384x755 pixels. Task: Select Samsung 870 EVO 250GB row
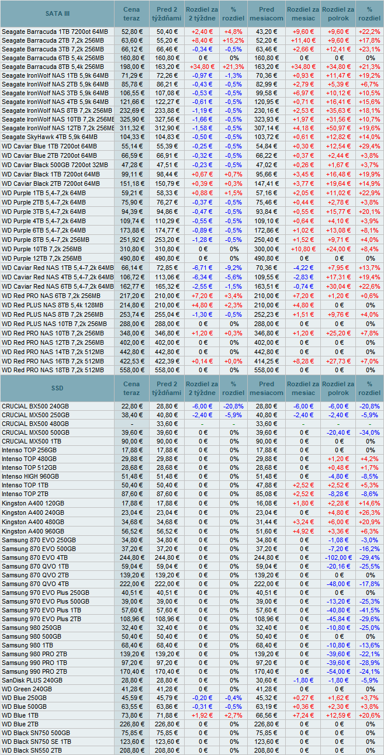tap(192, 539)
